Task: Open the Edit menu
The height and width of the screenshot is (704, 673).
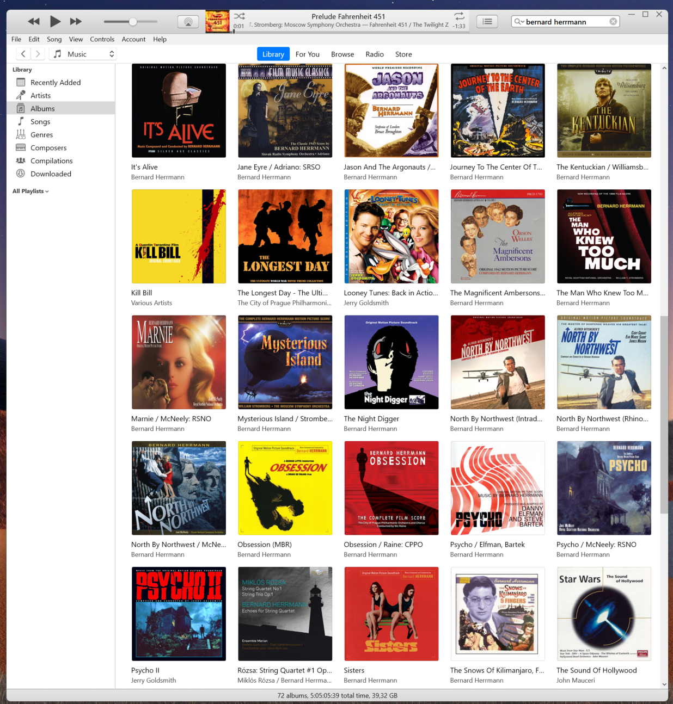Action: pos(34,39)
